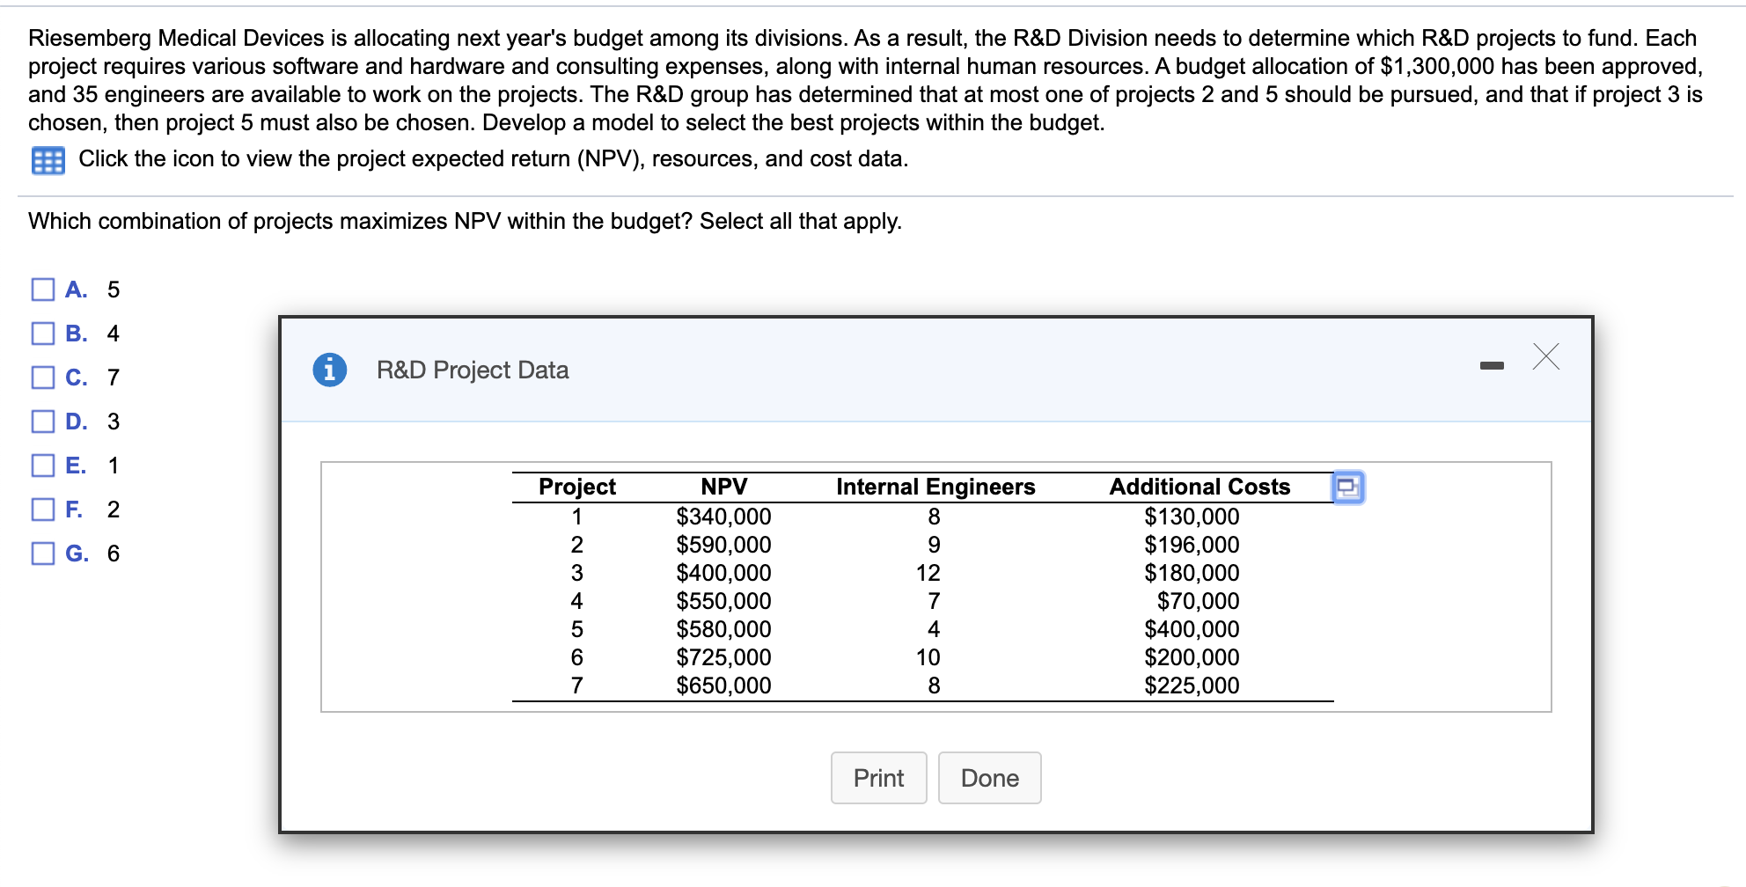Click the $400,000 additional cost cell for project 5

coord(1192,629)
